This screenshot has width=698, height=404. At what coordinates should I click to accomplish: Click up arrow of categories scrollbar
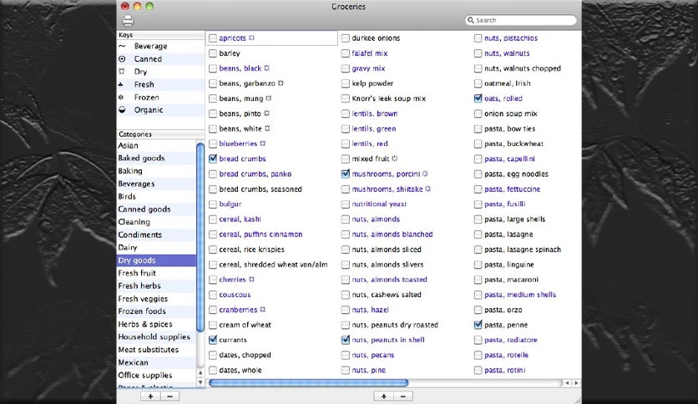[200, 373]
